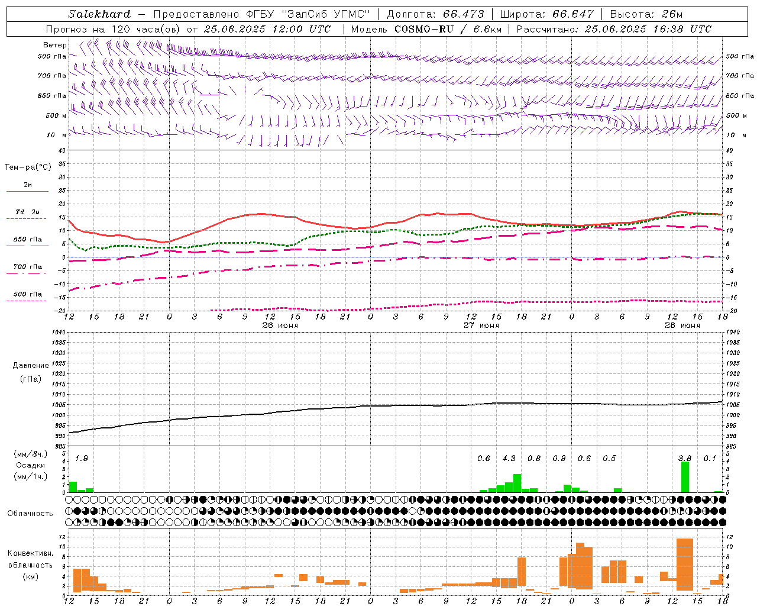Click the Высота: 26м value
757x606 pixels.
tap(646, 14)
